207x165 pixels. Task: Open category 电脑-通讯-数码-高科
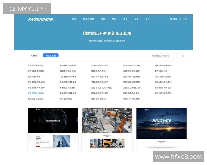click(x=163, y=82)
